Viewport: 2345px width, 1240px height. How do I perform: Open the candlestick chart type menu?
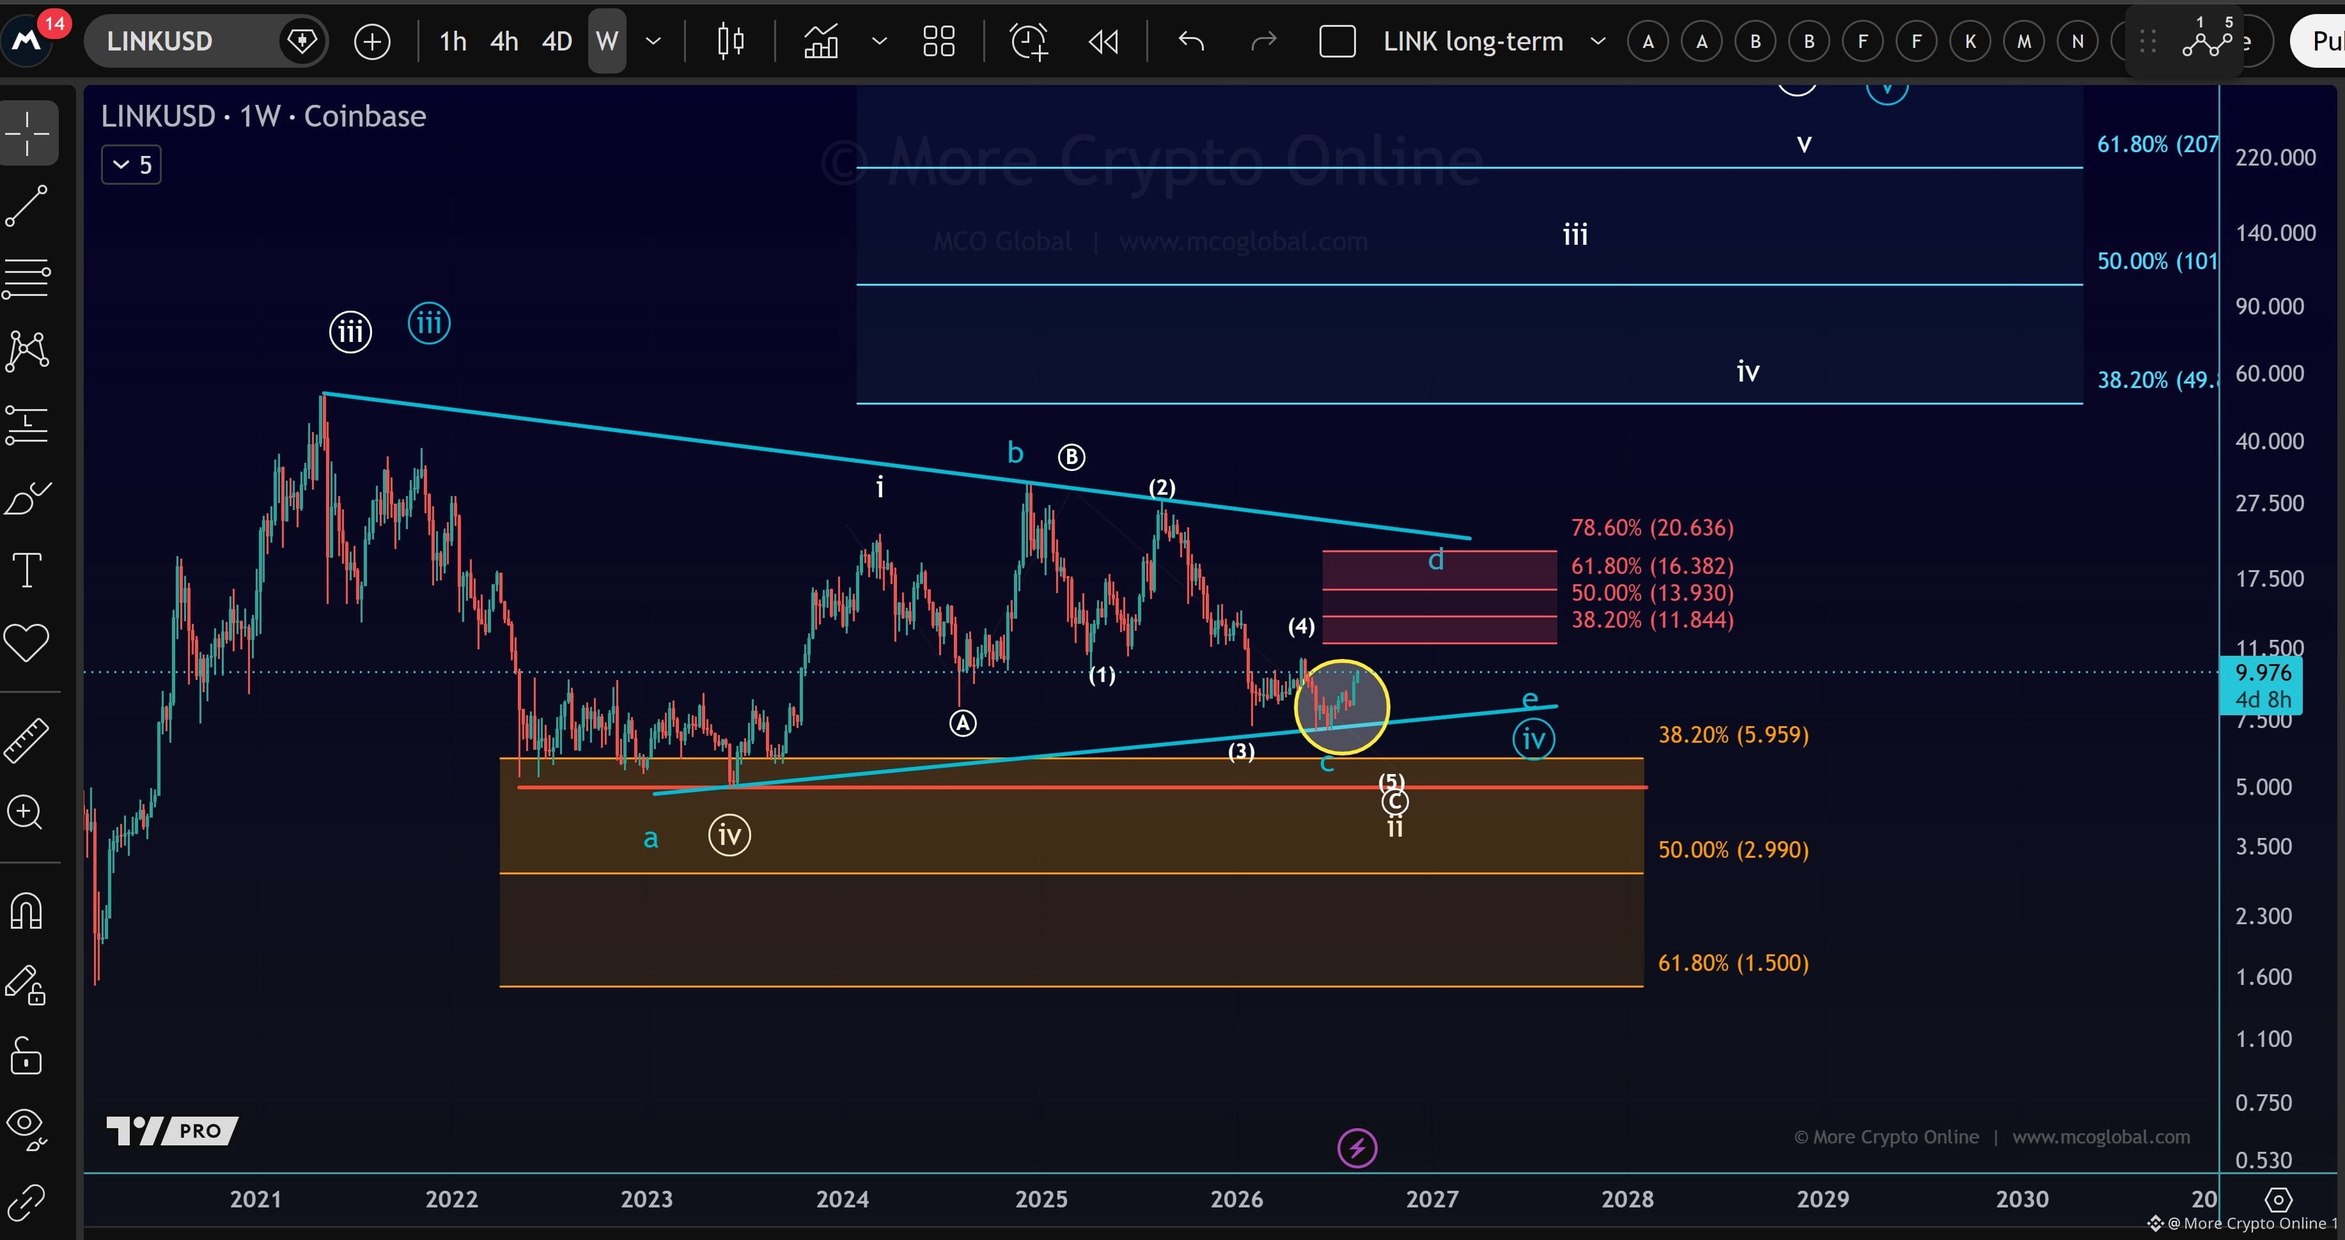(x=730, y=42)
